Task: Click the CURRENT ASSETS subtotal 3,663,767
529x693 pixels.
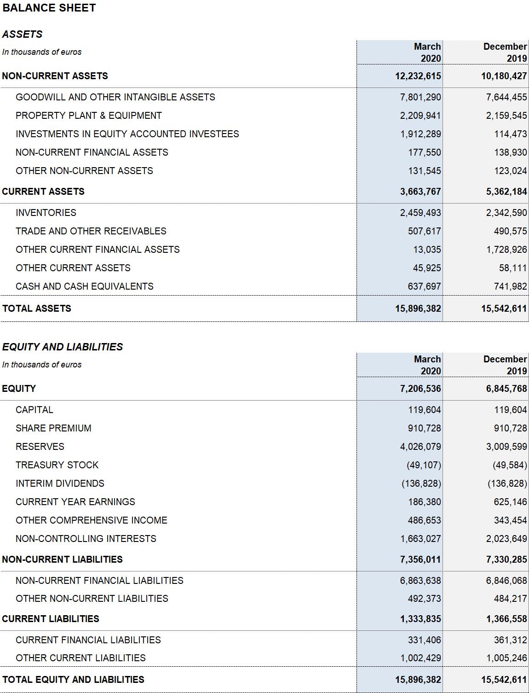Action: click(x=420, y=192)
